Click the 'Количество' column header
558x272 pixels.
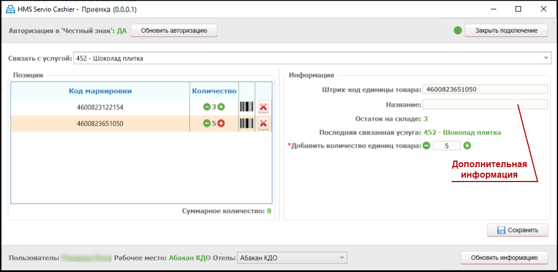coord(214,91)
